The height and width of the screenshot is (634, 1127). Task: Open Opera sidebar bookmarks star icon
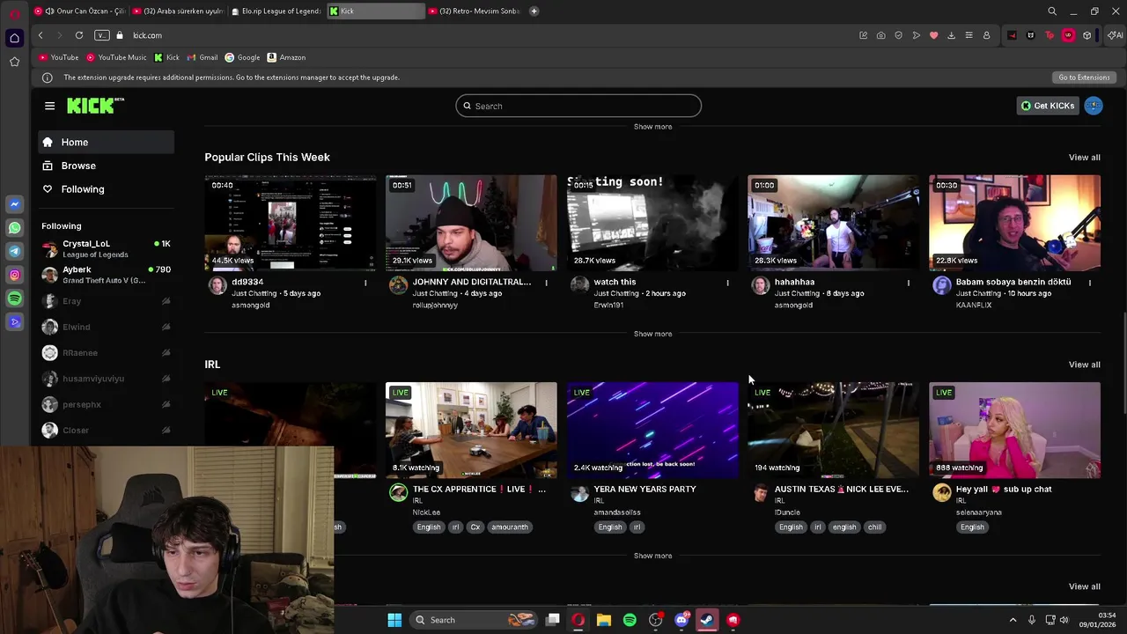[x=14, y=62]
